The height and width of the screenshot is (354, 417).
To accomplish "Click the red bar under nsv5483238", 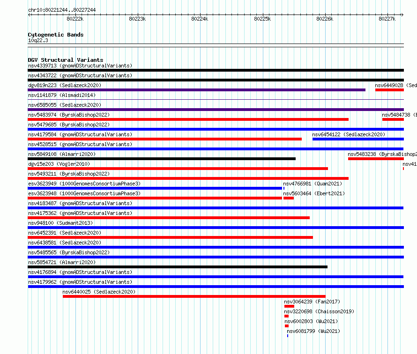I will pos(376,159).
